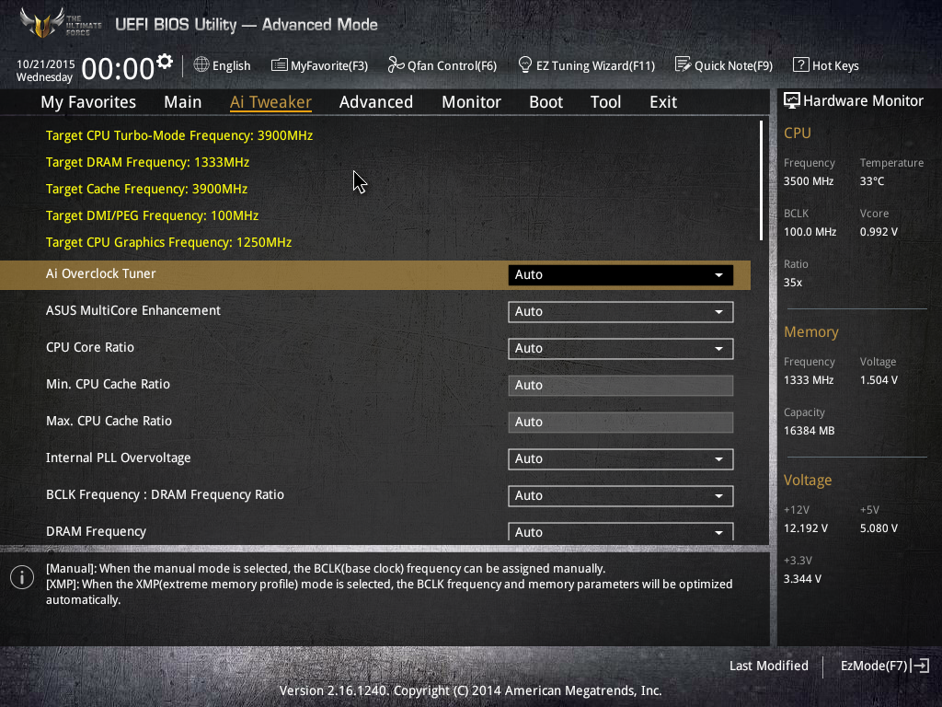
Task: Expand the ASUS MultiCore Enhancement dropdown
Action: pos(621,311)
